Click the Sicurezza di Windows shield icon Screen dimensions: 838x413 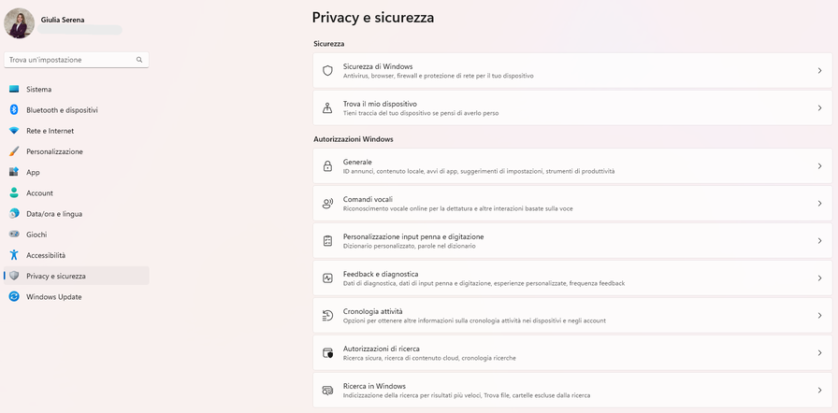[327, 70]
